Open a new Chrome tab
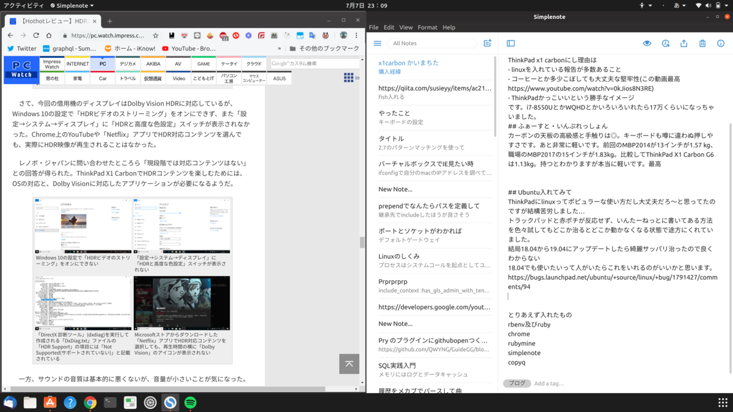 [110, 21]
